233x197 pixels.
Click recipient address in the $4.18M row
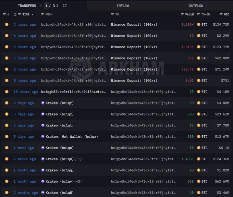click(143, 92)
